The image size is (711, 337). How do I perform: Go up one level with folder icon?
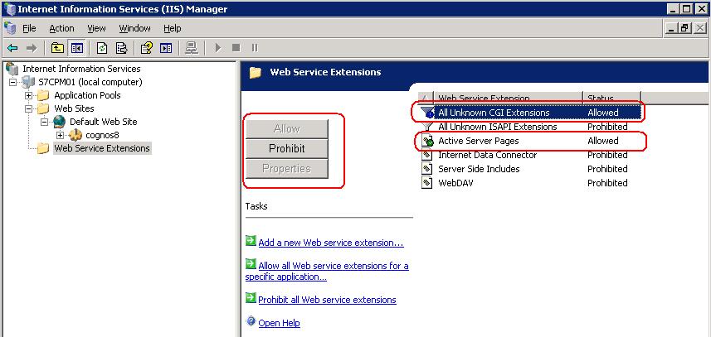[57, 47]
